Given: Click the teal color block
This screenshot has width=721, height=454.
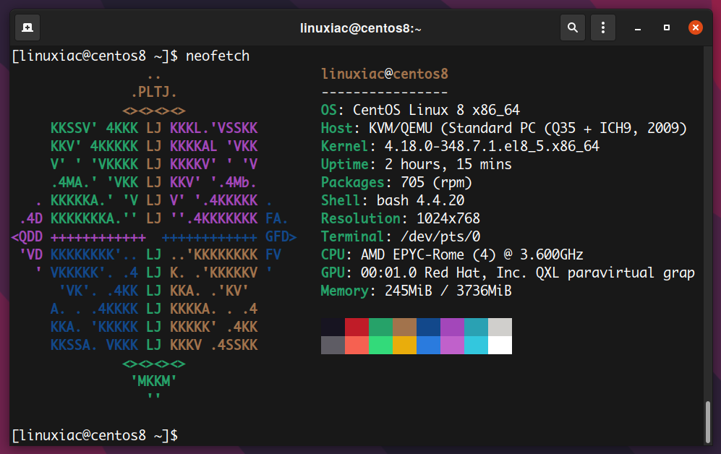Looking at the screenshot, I should 477,327.
